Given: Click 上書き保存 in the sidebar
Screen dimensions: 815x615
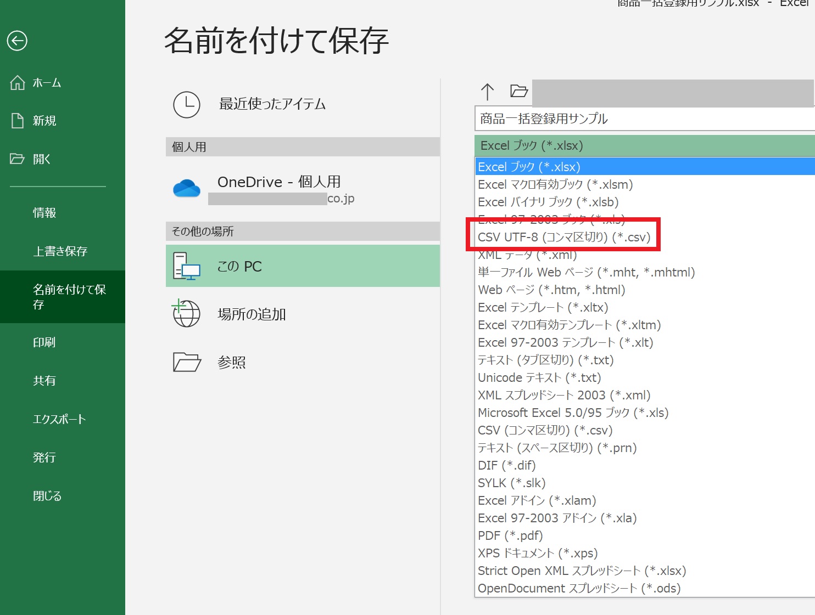Looking at the screenshot, I should [60, 251].
